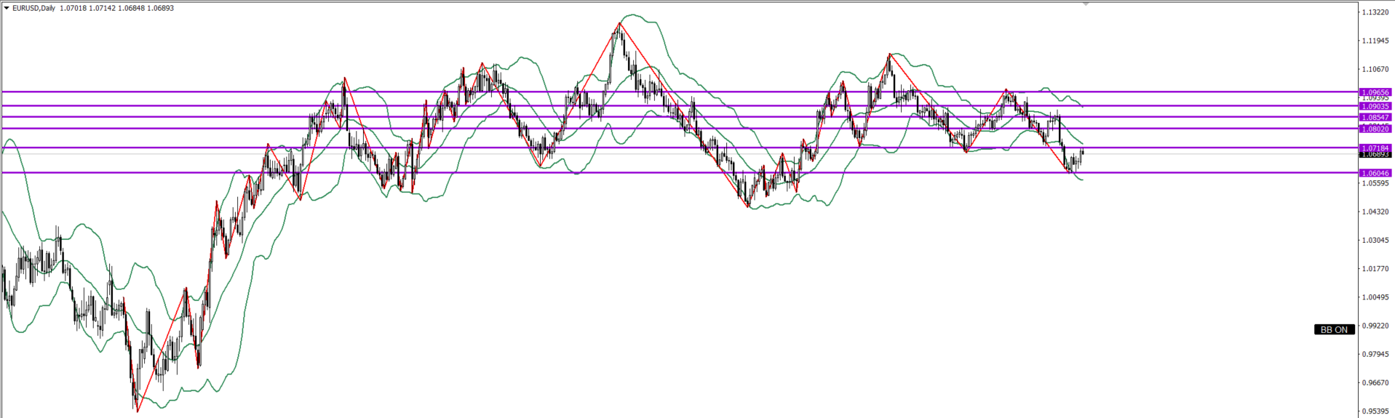The width and height of the screenshot is (1395, 418).
Task: Click the 1.05595 price scale tick
Action: point(1375,183)
